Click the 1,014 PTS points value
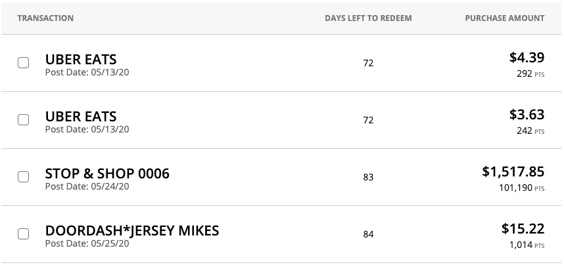Viewport: 564px width, 265px height. (x=527, y=245)
